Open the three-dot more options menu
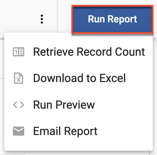The image size is (157, 155). point(42,19)
